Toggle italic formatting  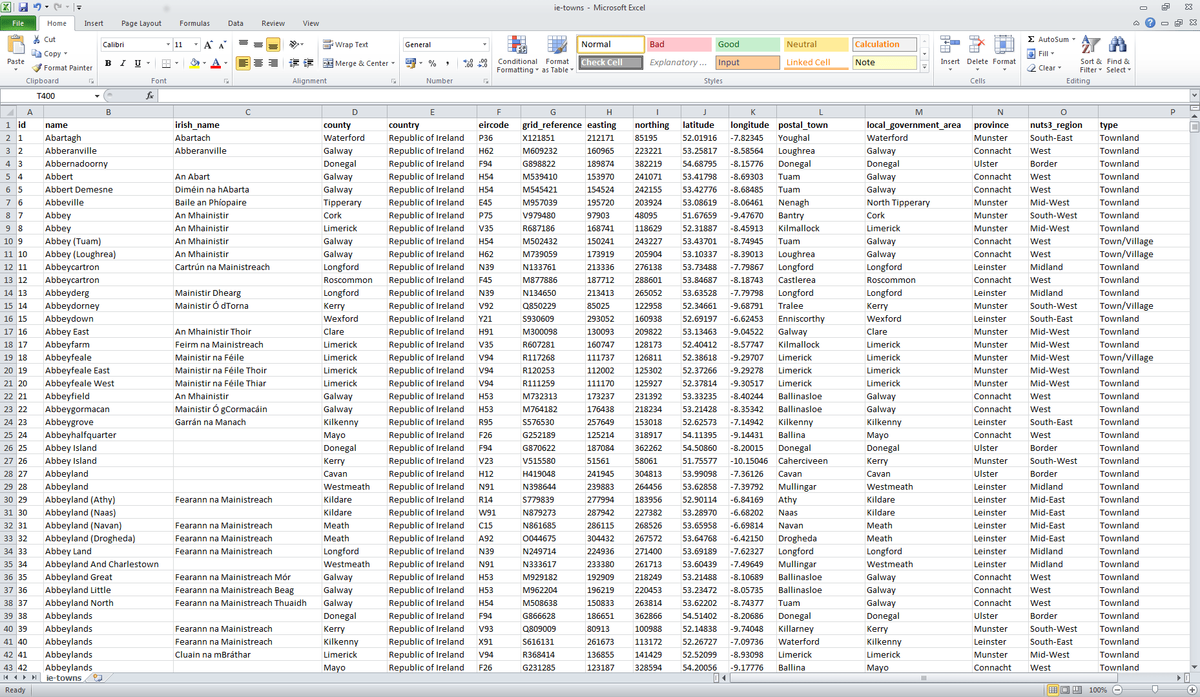pyautogui.click(x=122, y=63)
